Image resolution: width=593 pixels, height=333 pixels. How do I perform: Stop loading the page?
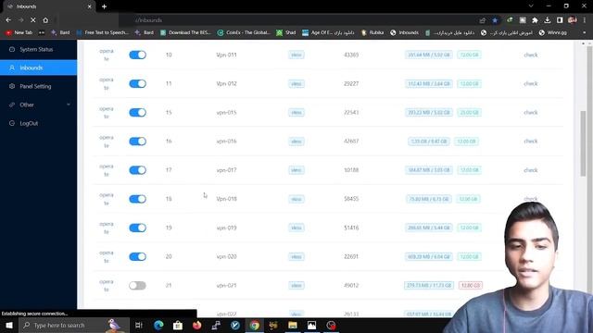[x=33, y=20]
